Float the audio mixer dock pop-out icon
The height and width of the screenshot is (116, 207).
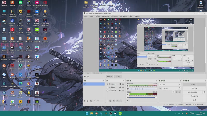[157, 81]
